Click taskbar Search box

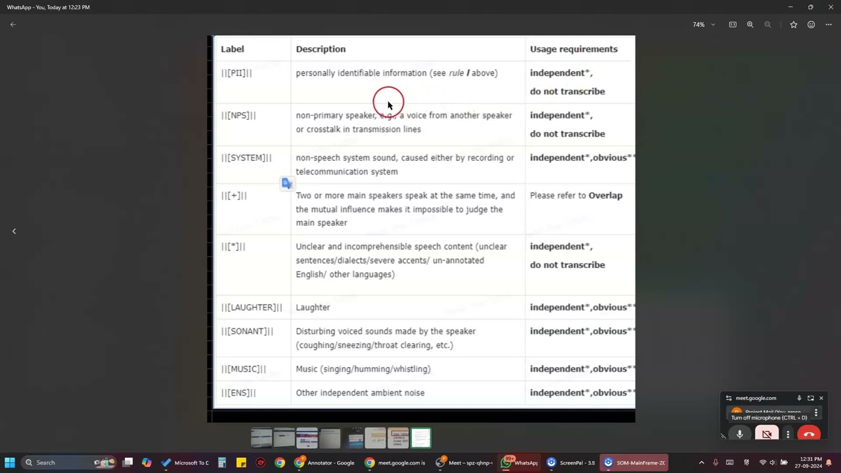coord(69,462)
